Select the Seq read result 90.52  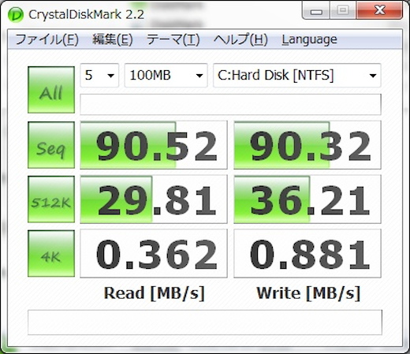pyautogui.click(x=154, y=145)
